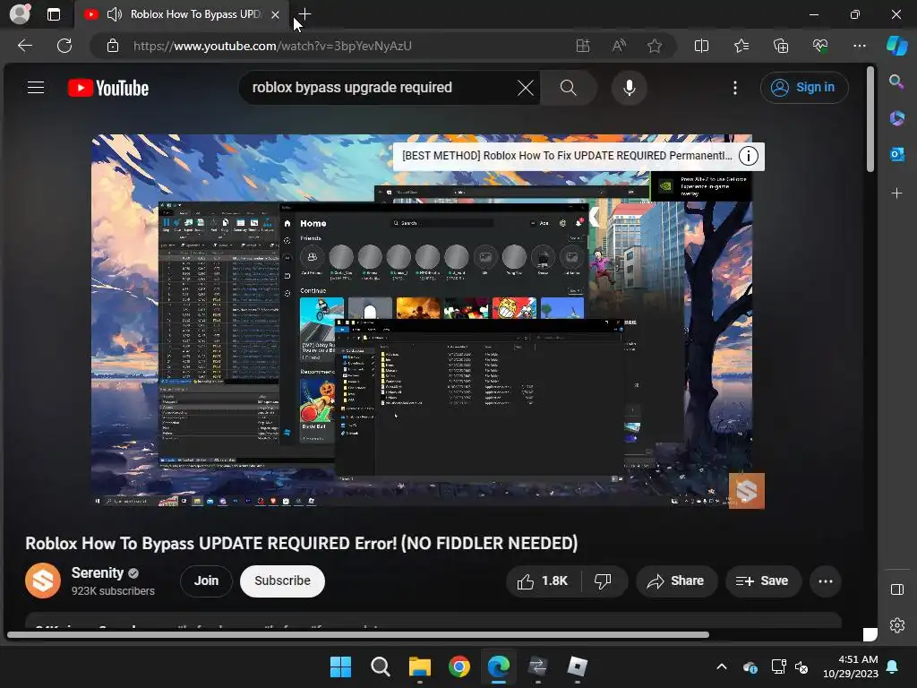
Task: Open the Roblox taskbar icon
Action: (x=578, y=666)
